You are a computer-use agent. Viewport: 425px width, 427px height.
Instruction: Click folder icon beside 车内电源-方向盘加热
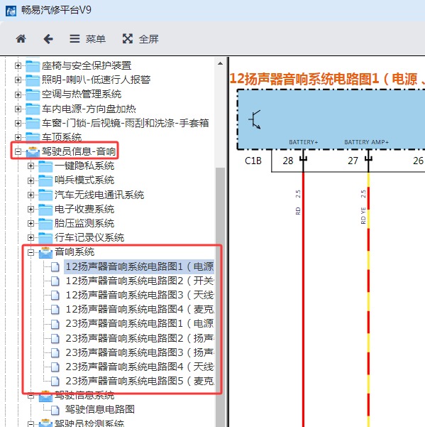[33, 109]
